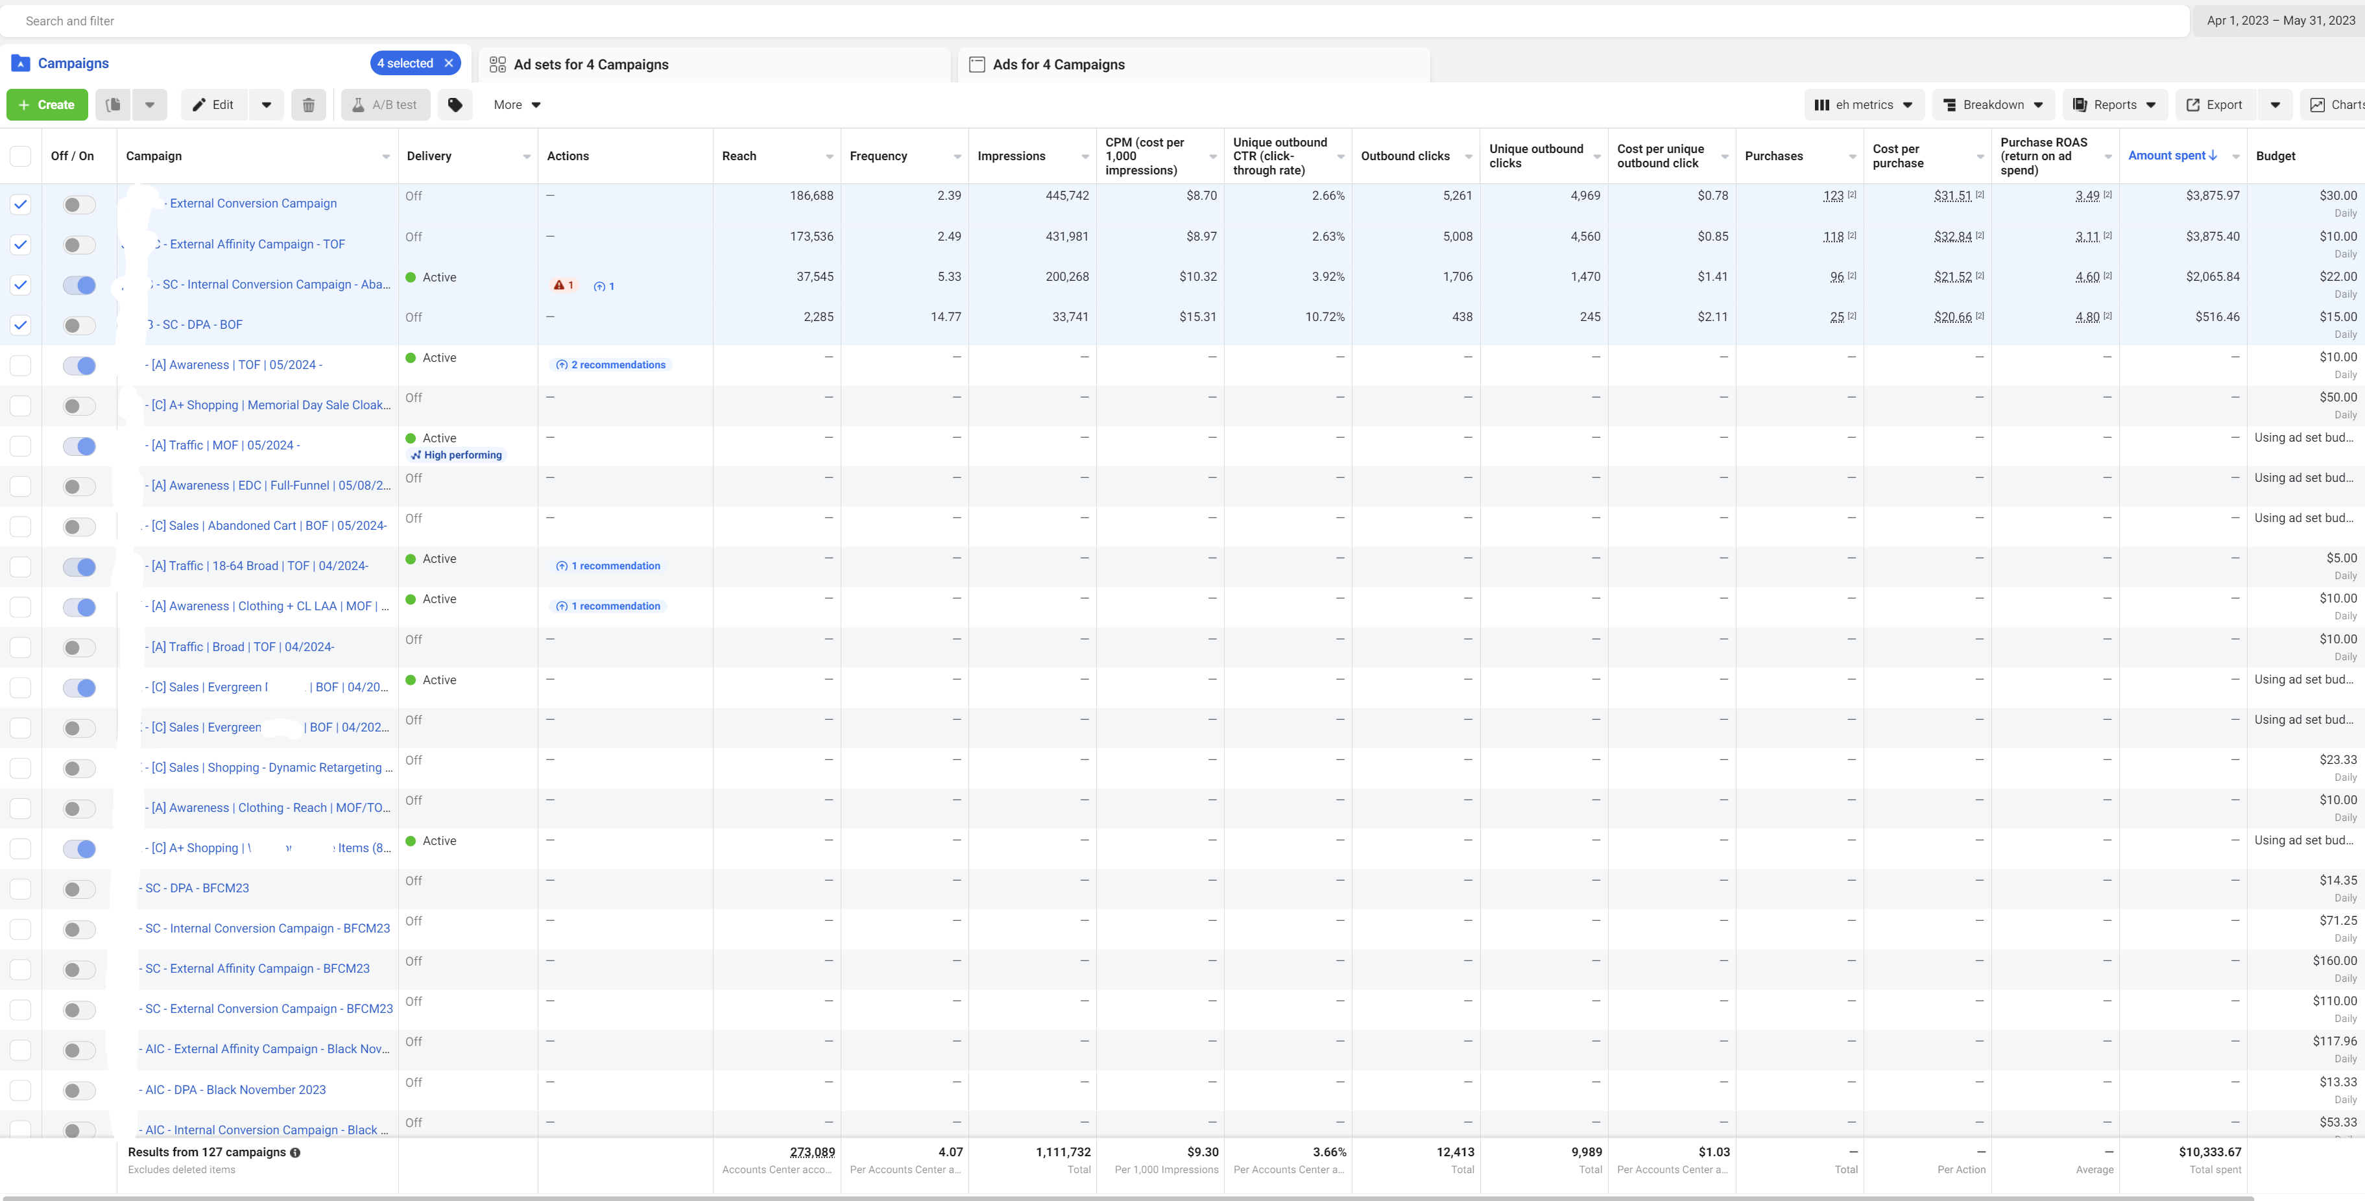Sort by the Reach column header
The width and height of the screenshot is (2365, 1201).
[x=739, y=156]
